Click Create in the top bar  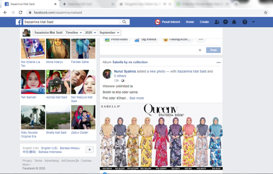point(204,22)
